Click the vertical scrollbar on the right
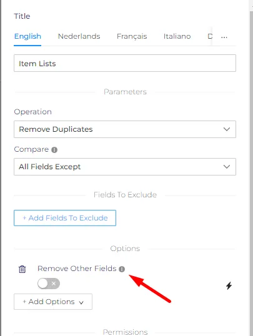This screenshot has height=336, width=253. click(x=251, y=171)
